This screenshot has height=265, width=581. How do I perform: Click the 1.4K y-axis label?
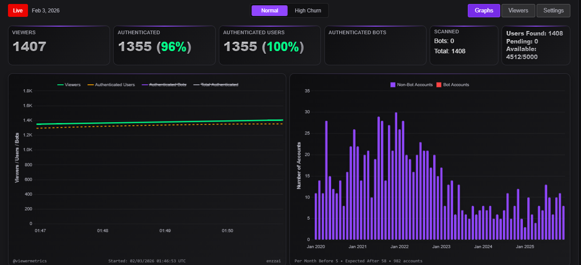click(28, 120)
